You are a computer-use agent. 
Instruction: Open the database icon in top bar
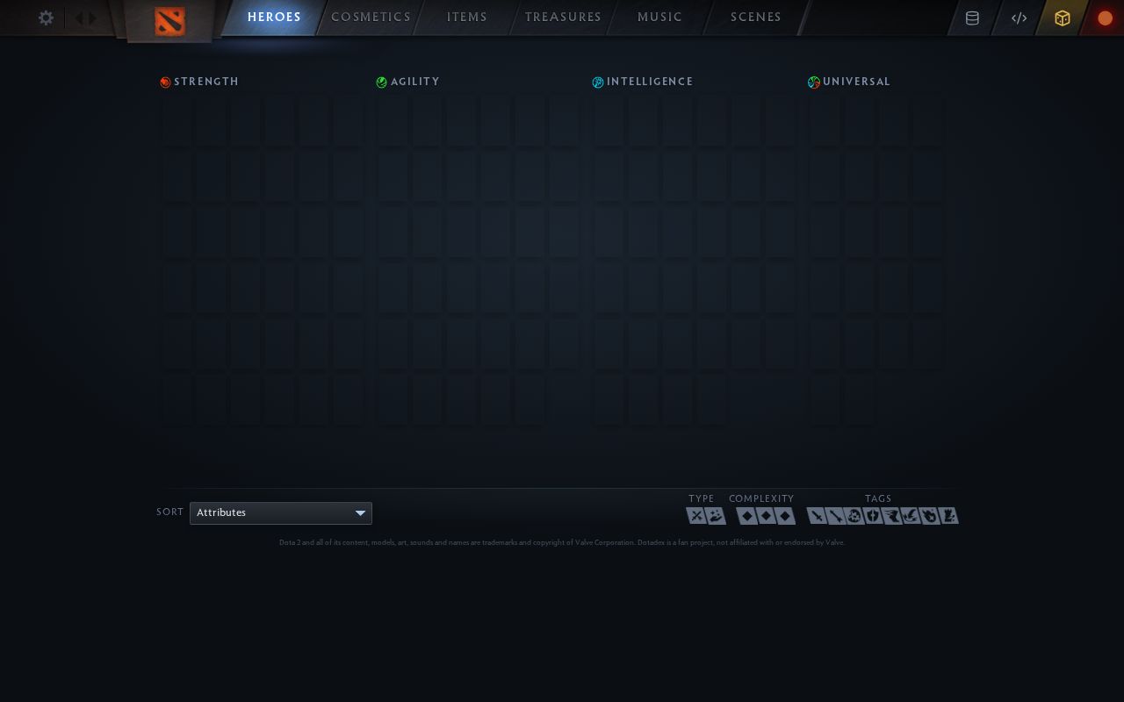tap(972, 18)
